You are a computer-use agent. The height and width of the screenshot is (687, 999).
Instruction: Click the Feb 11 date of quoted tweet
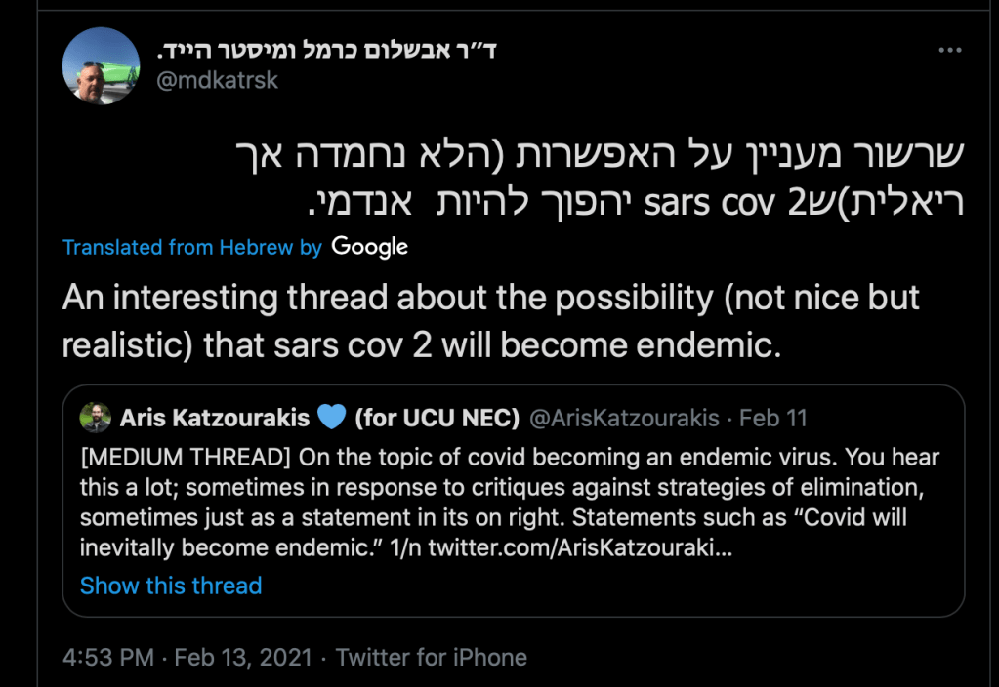click(773, 419)
